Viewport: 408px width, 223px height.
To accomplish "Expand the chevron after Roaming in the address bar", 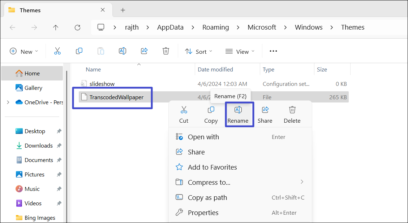I will pos(239,27).
